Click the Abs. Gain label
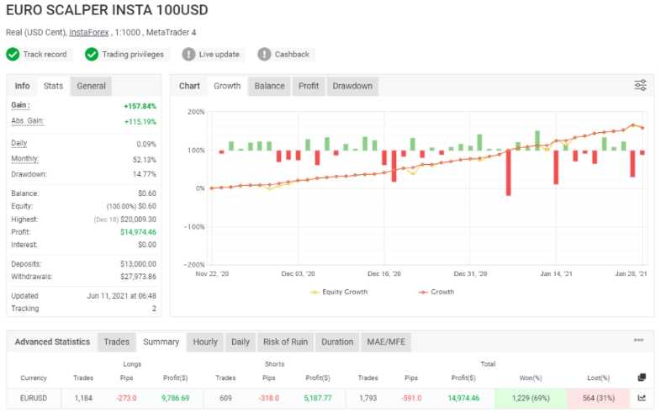Screen dimensions: 661x413 28,121
